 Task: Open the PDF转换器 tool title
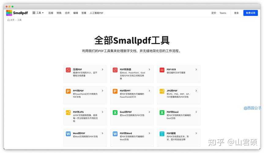[125, 69]
